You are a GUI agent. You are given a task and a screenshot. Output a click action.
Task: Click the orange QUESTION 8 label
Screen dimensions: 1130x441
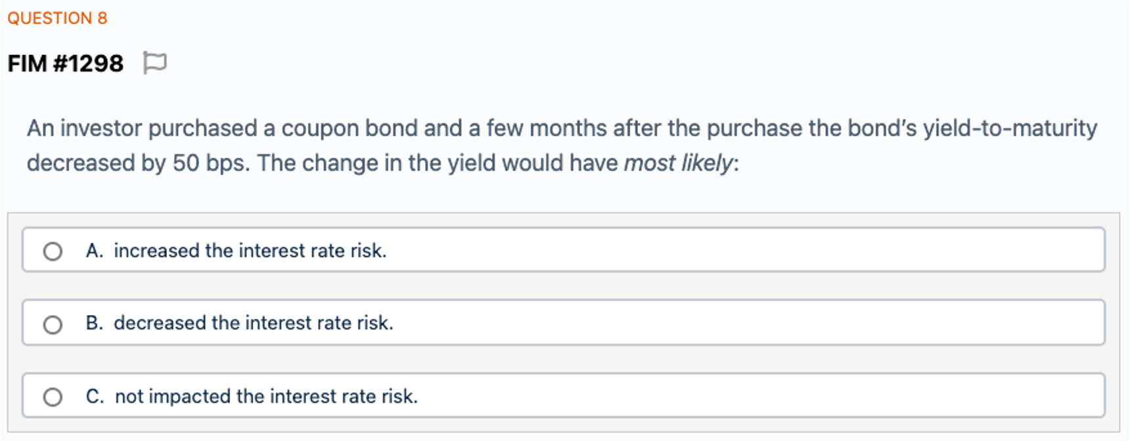pyautogui.click(x=57, y=18)
